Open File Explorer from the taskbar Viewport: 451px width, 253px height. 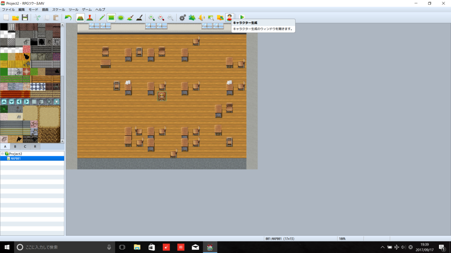coord(137,247)
